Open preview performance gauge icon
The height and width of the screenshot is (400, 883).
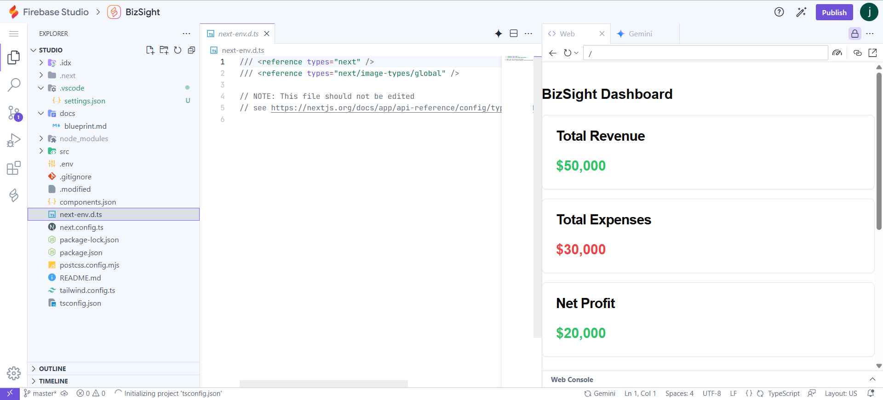(x=837, y=53)
